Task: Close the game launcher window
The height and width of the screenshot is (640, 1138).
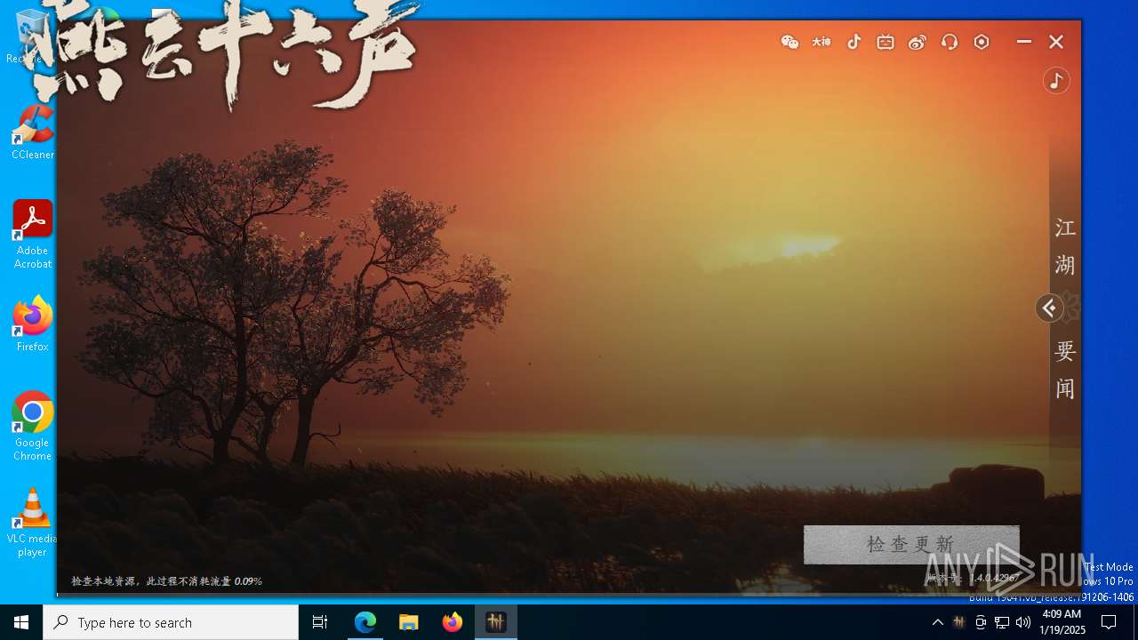Action: coord(1056,42)
